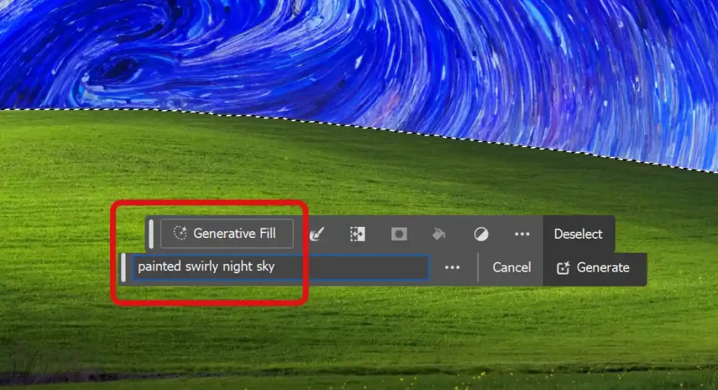Click the Create Mask from Selection icon

pyautogui.click(x=399, y=234)
